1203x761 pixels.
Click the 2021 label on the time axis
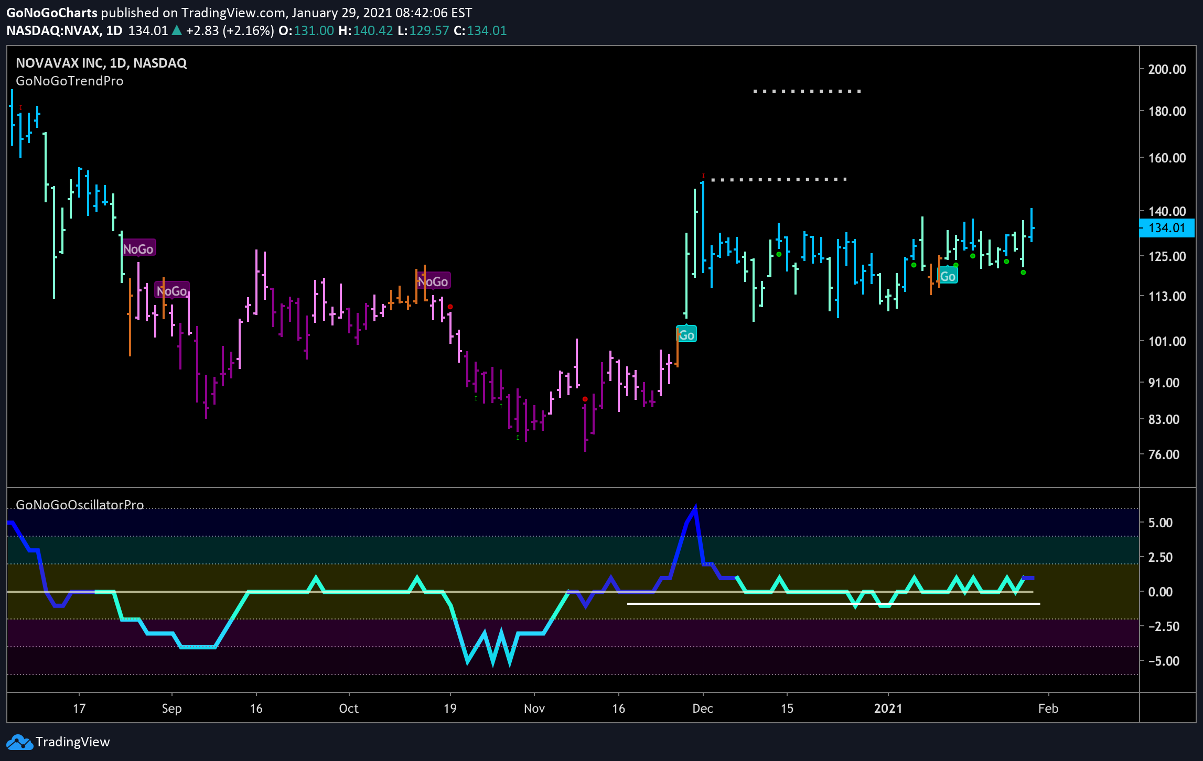pos(888,709)
